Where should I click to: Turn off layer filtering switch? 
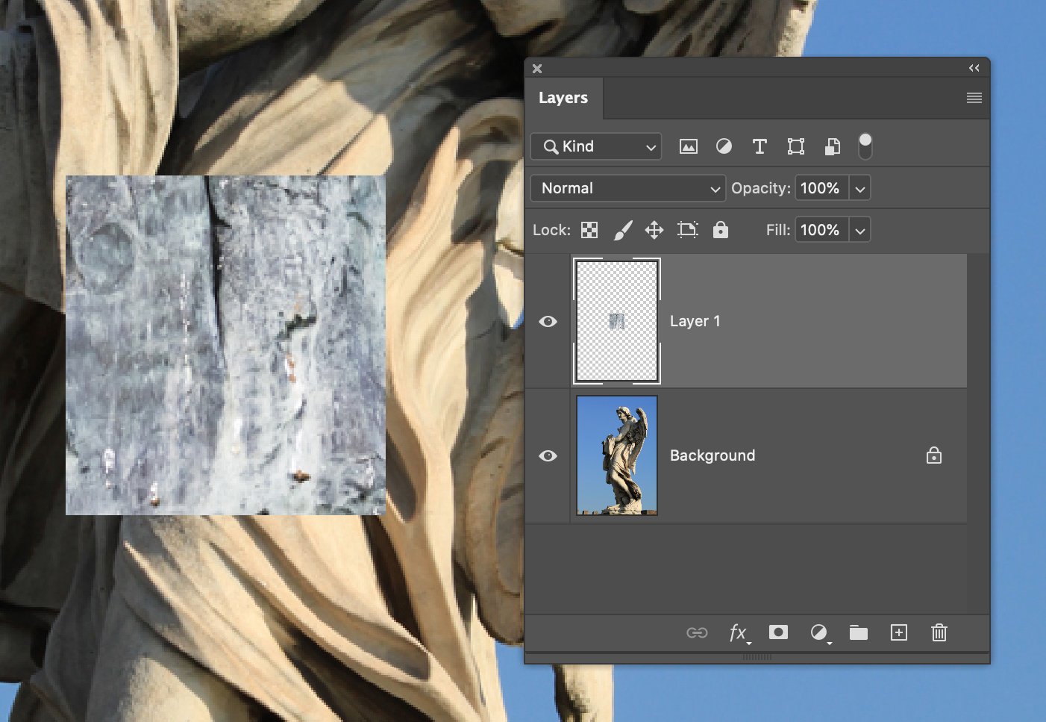865,146
